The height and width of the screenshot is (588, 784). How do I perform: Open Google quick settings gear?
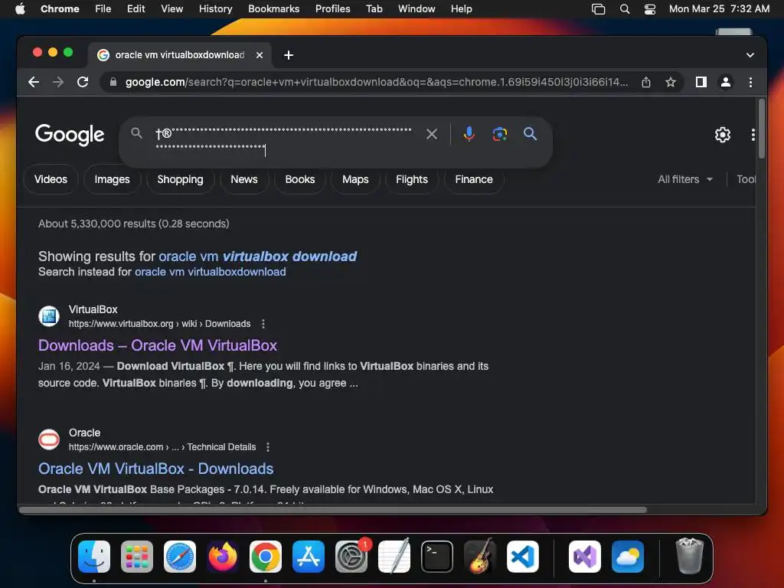722,135
